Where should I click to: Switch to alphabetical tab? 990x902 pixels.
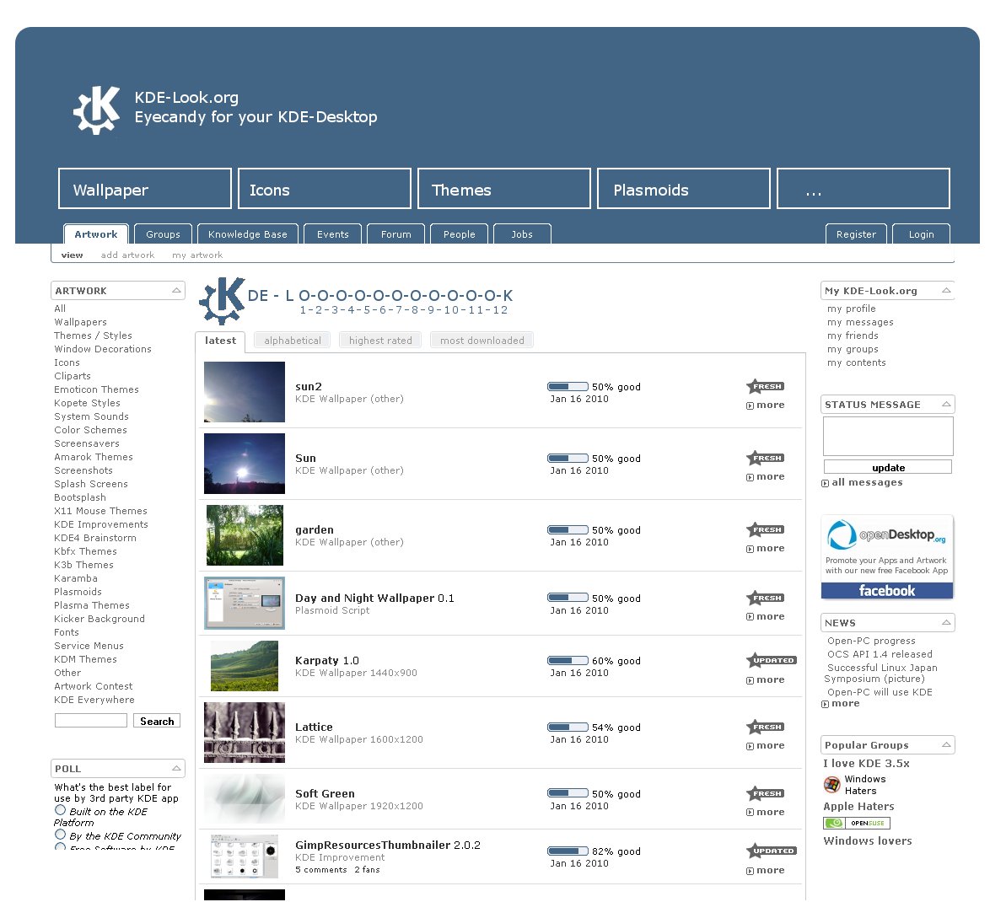293,341
